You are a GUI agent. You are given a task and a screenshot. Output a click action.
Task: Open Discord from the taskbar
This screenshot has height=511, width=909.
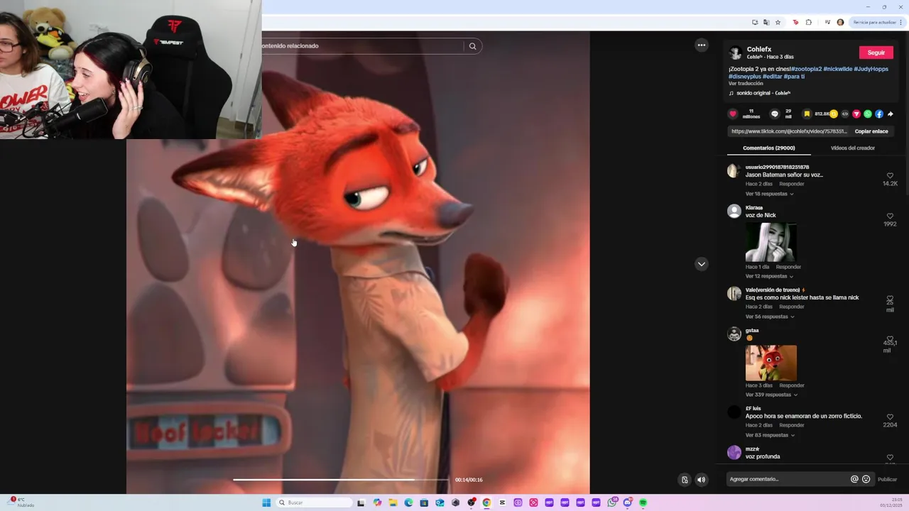click(x=627, y=502)
